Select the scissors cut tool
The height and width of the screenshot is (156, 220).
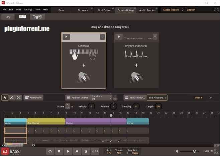18,97
